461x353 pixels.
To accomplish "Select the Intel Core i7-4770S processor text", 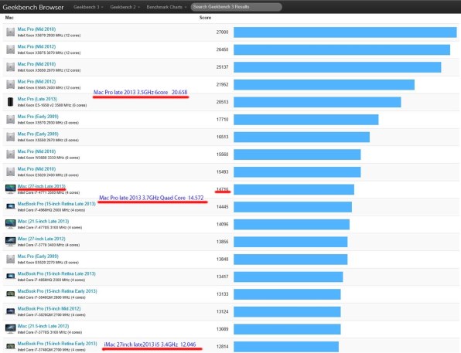I will tap(50, 228).
